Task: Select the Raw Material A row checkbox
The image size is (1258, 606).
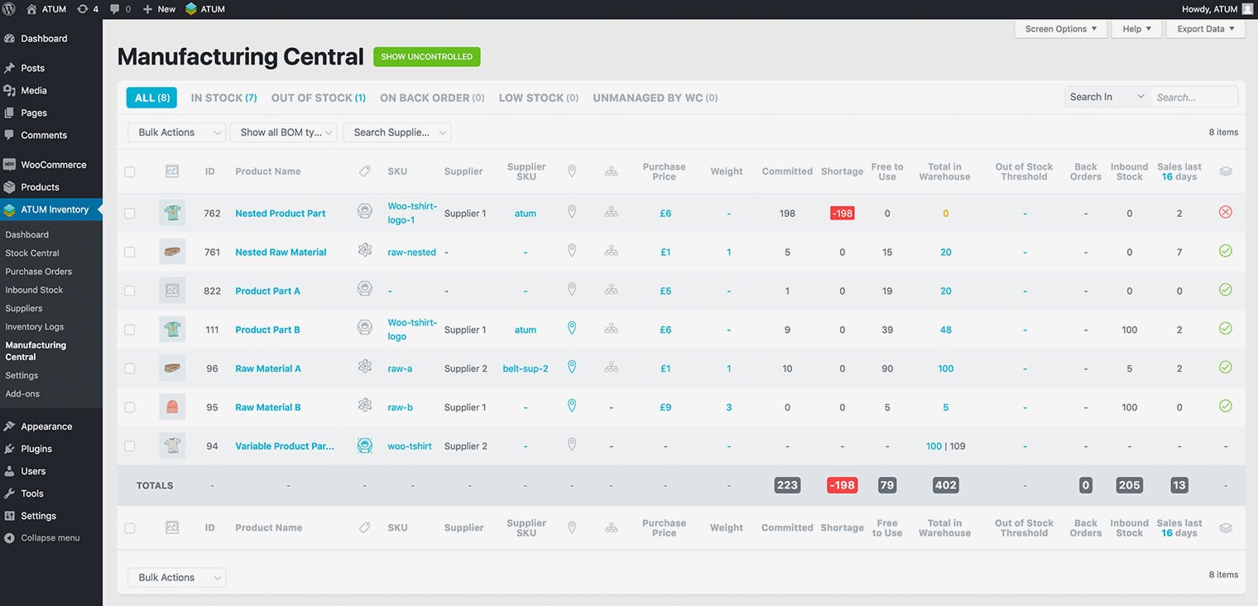Action: coord(130,368)
